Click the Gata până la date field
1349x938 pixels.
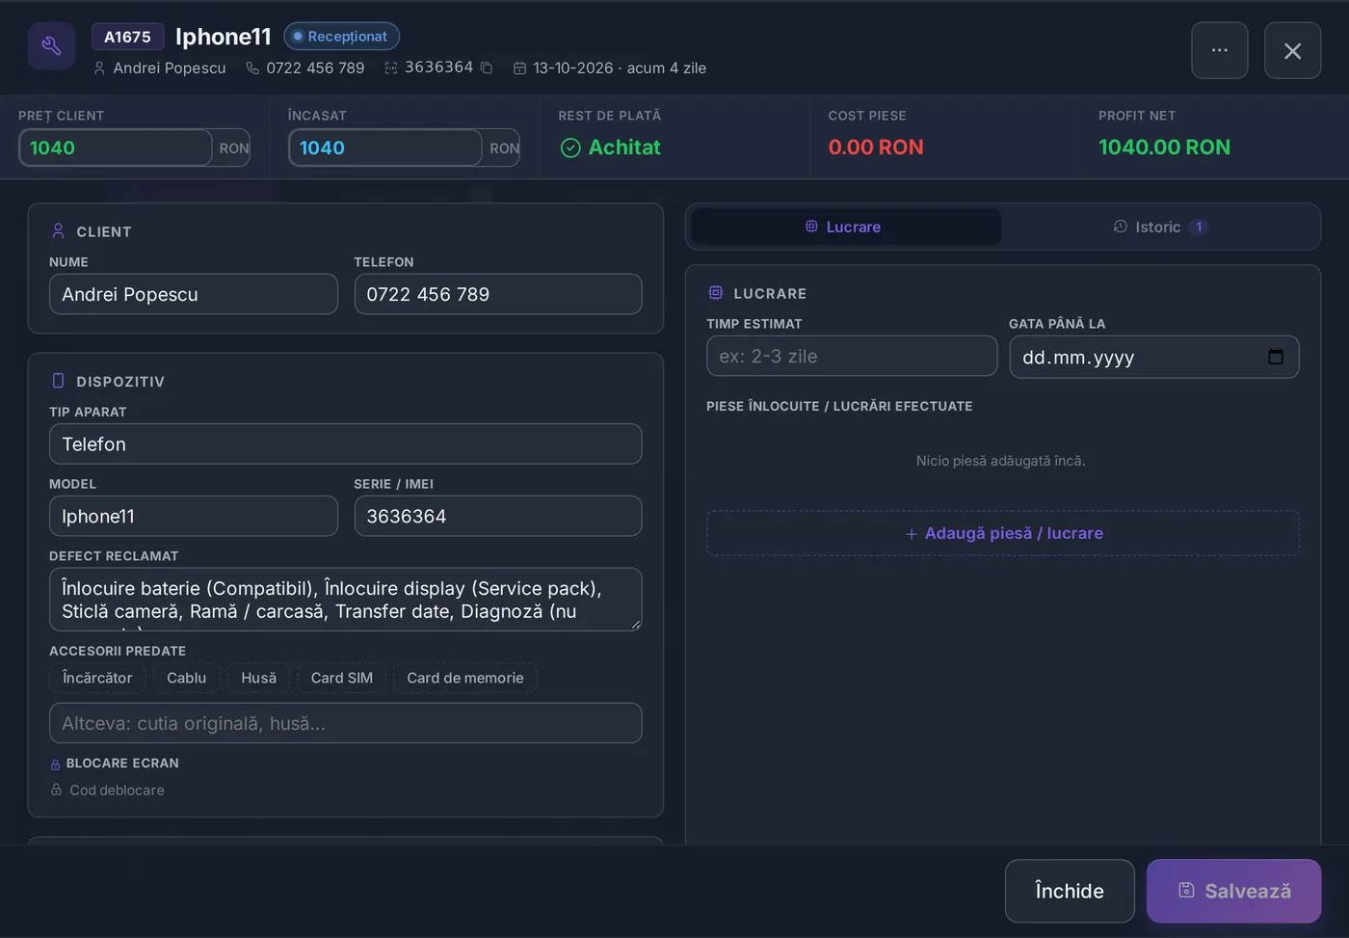(1154, 357)
